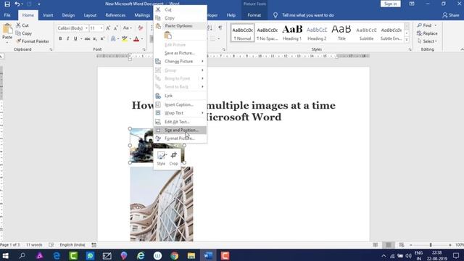Expand the Styles gallery
Image resolution: width=464 pixels, height=261 pixels.
[407, 40]
